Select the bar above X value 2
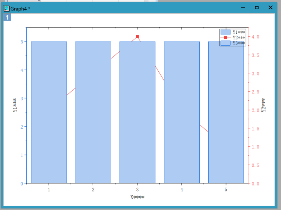Screen dimensions: 281x210 [x=93, y=112]
